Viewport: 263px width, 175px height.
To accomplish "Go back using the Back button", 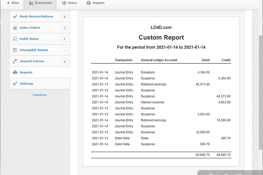I will click(13, 3).
